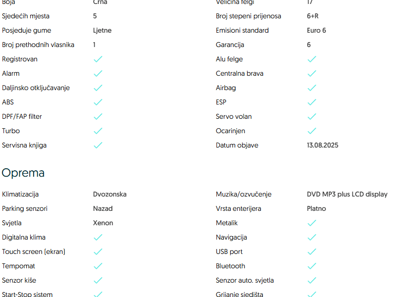Viewport: 403px width, 297px height.
Task: Click the Alarm checkmark icon
Action: pyautogui.click(x=98, y=74)
